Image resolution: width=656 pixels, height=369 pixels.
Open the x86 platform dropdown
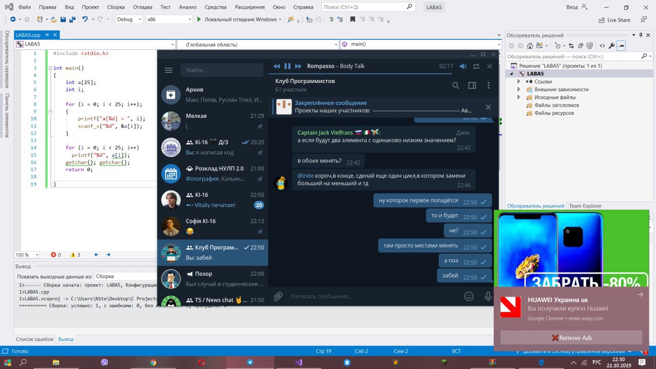tap(169, 19)
